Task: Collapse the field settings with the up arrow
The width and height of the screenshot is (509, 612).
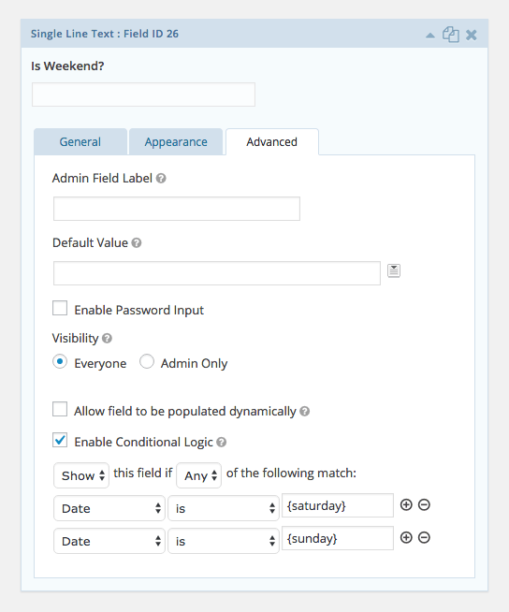Action: tap(430, 36)
